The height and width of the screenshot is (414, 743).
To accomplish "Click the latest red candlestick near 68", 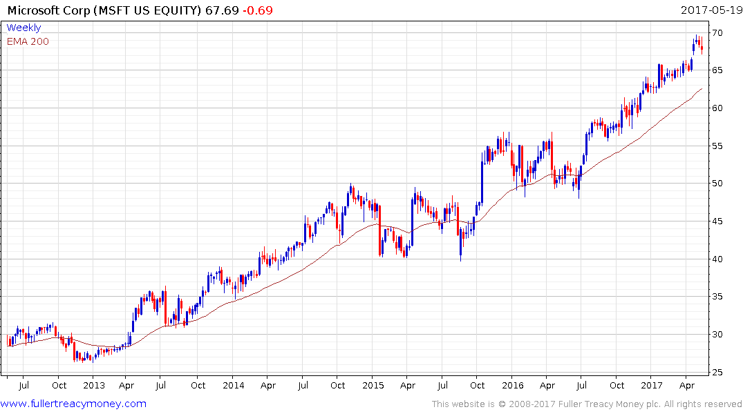I will point(702,48).
